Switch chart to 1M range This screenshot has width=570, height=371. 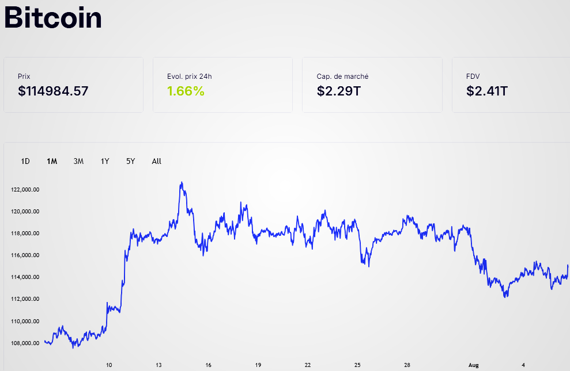tap(52, 162)
